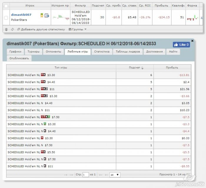Click the sort arrows beside Подсчет
Image resolution: width=206 pixels, height=188 pixels.
point(142,68)
